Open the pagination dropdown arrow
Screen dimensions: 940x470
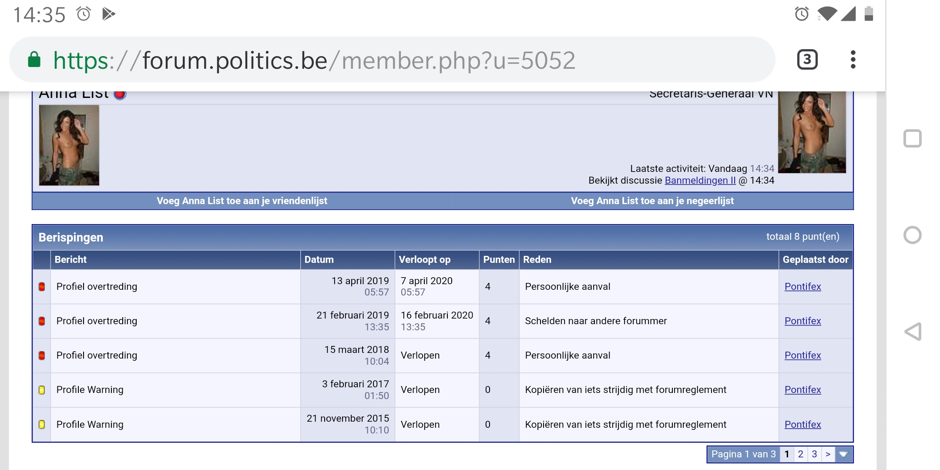[x=843, y=454]
